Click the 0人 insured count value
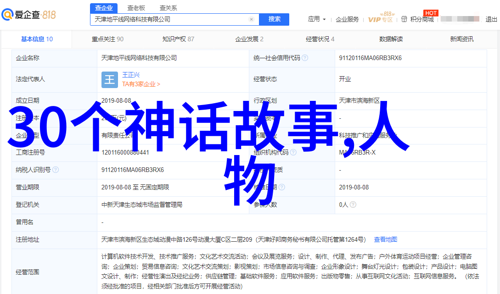This screenshot has height=294, width=500. click(x=343, y=205)
